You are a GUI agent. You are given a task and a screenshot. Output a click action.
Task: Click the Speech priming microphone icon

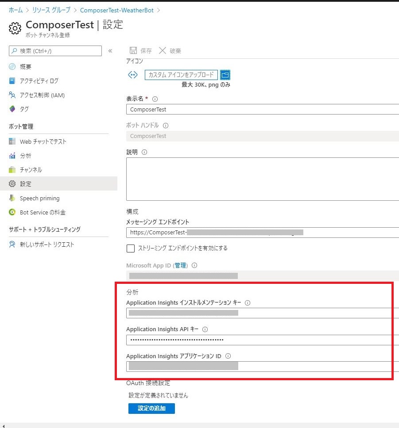12,198
